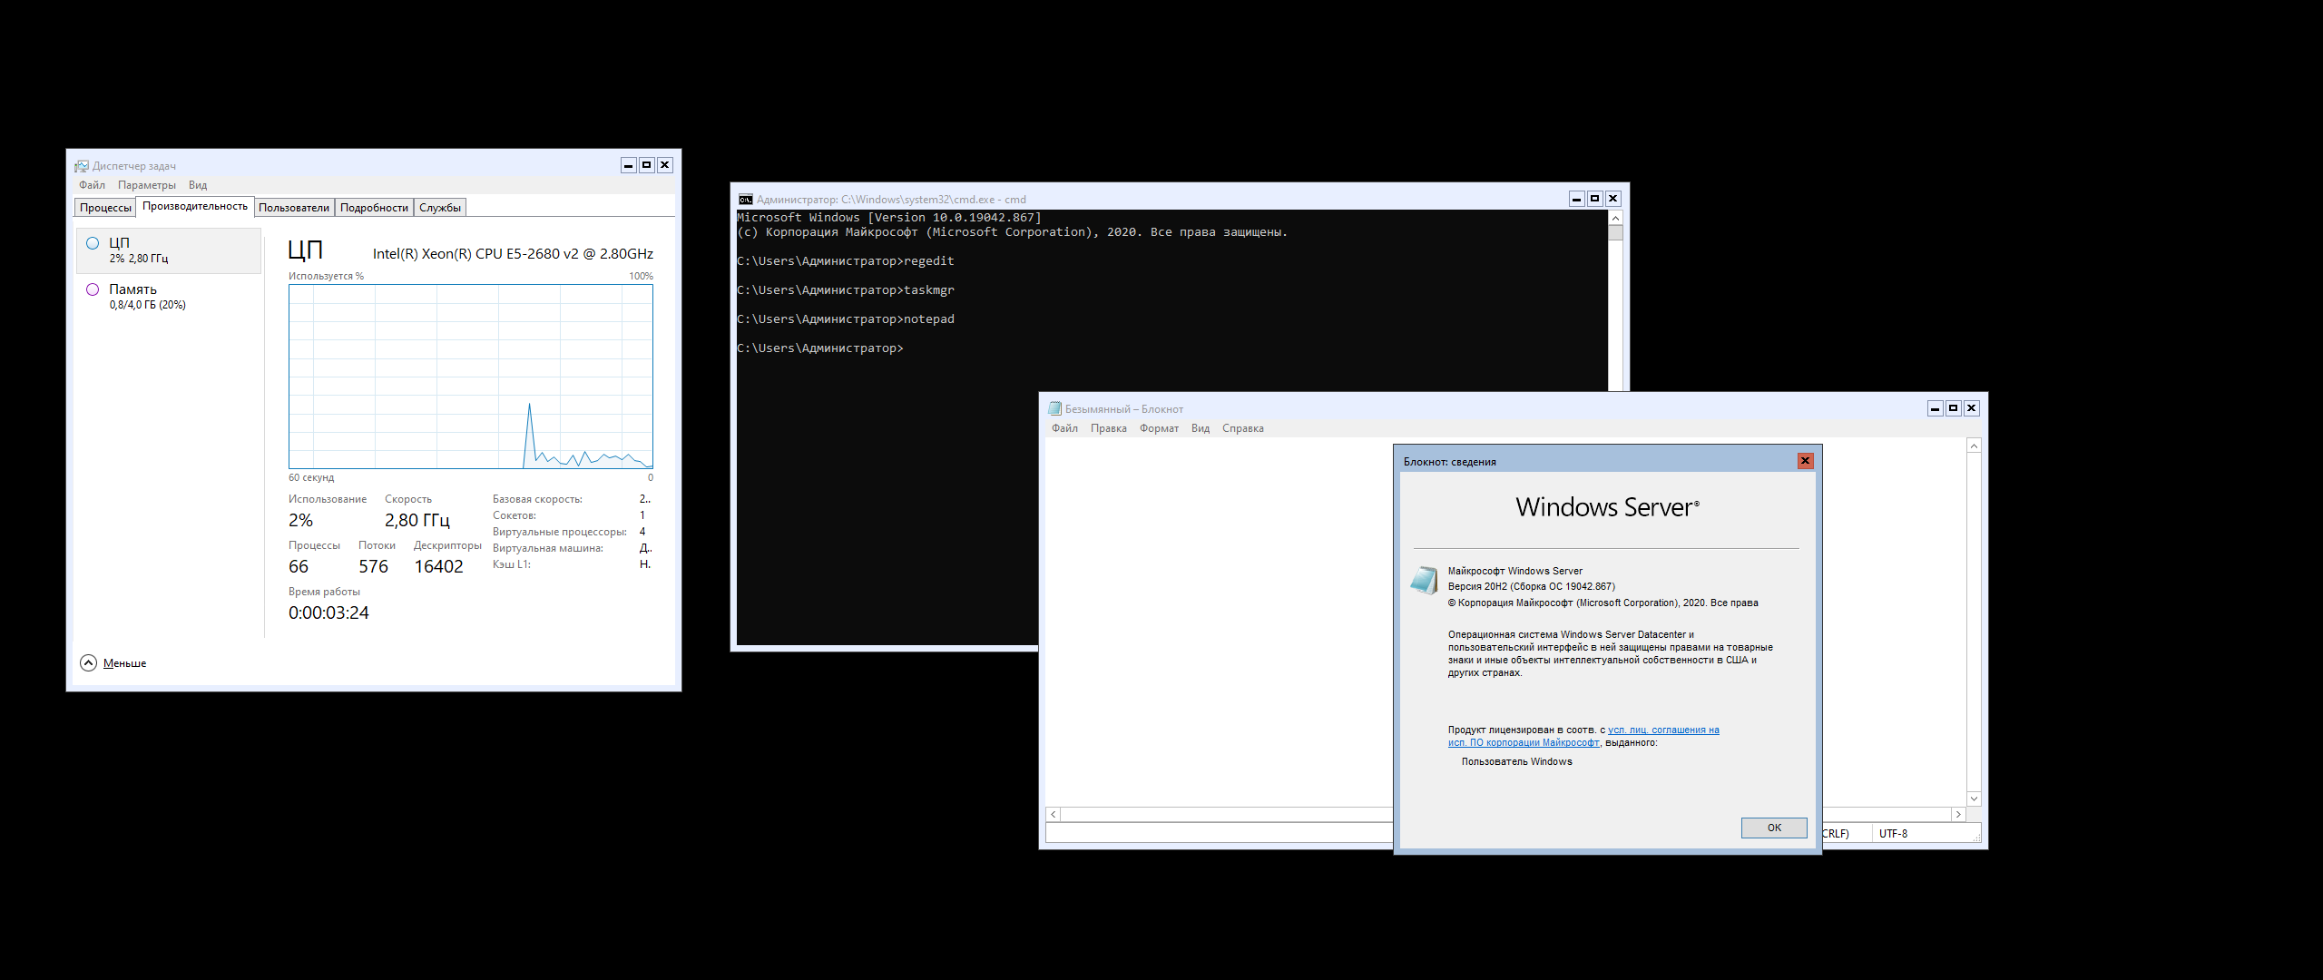Minimize the Task Manager window

[x=628, y=165]
